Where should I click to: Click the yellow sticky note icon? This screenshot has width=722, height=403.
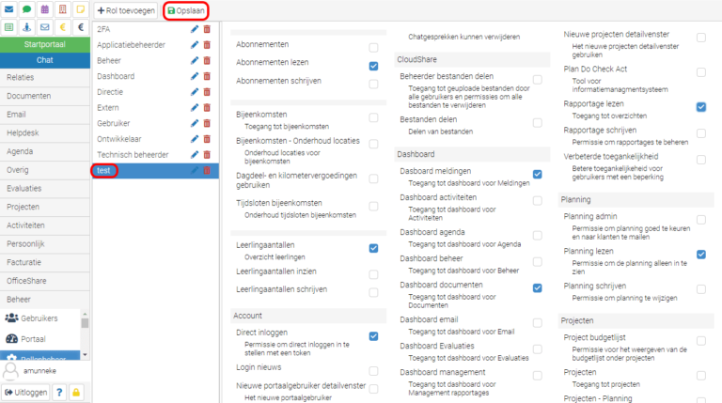pyautogui.click(x=81, y=10)
